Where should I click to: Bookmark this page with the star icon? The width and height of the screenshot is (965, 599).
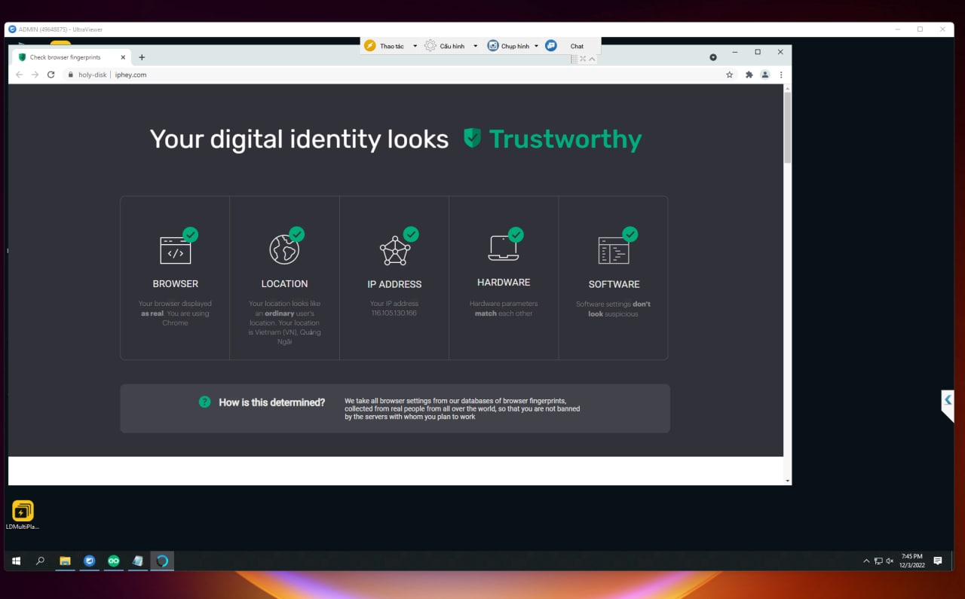pyautogui.click(x=729, y=75)
